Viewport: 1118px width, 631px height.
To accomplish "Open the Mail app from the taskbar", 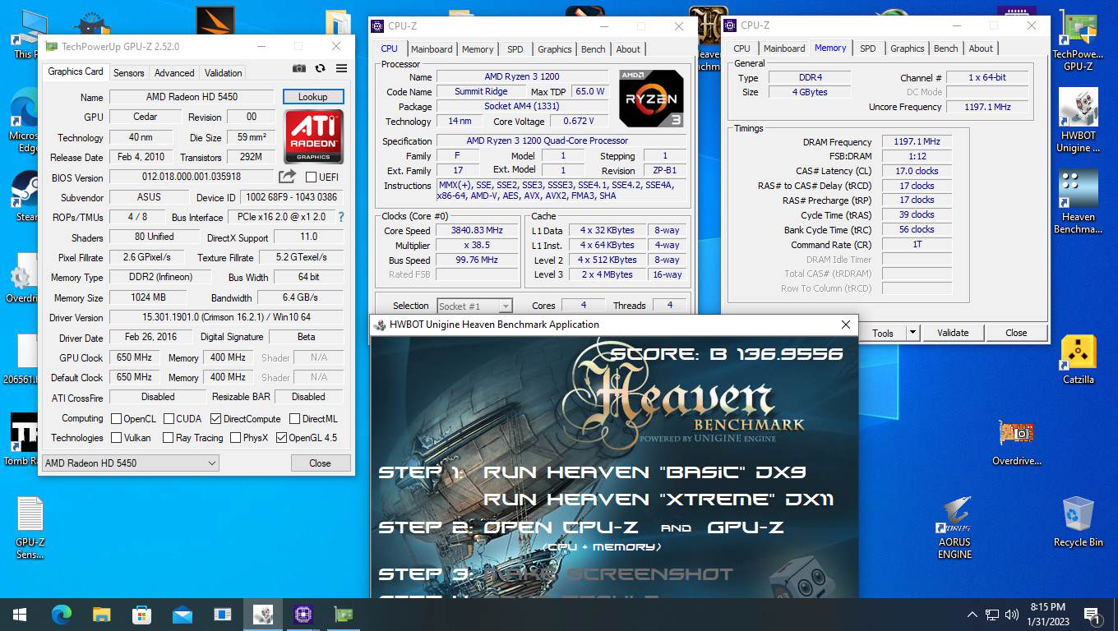I will click(182, 614).
